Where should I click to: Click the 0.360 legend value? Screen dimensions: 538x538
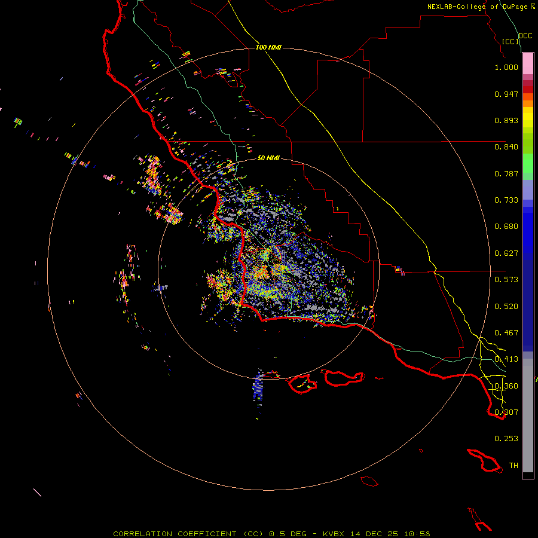click(506, 386)
